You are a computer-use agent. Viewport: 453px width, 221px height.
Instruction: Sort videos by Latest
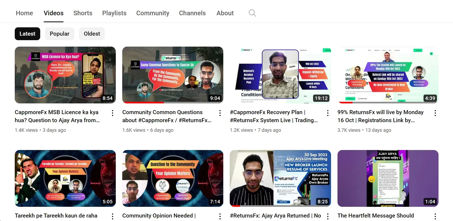tap(27, 34)
